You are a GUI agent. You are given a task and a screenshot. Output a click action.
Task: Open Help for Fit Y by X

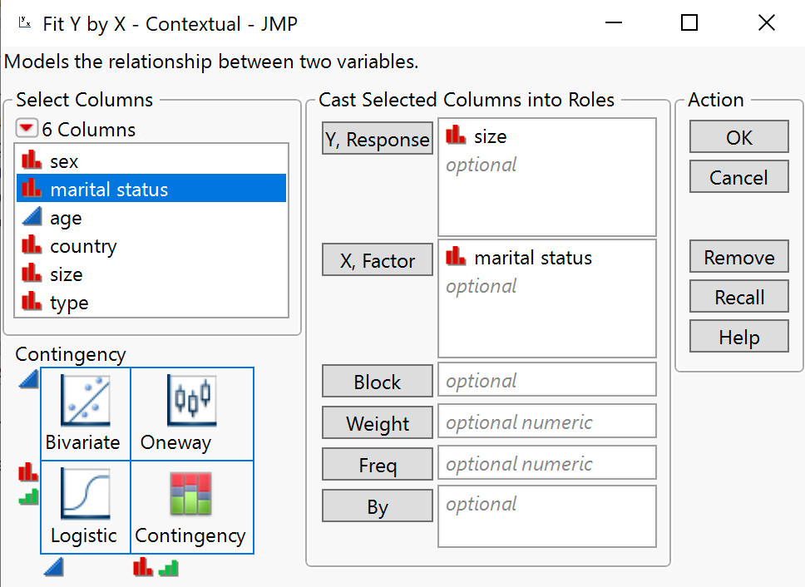tap(738, 336)
